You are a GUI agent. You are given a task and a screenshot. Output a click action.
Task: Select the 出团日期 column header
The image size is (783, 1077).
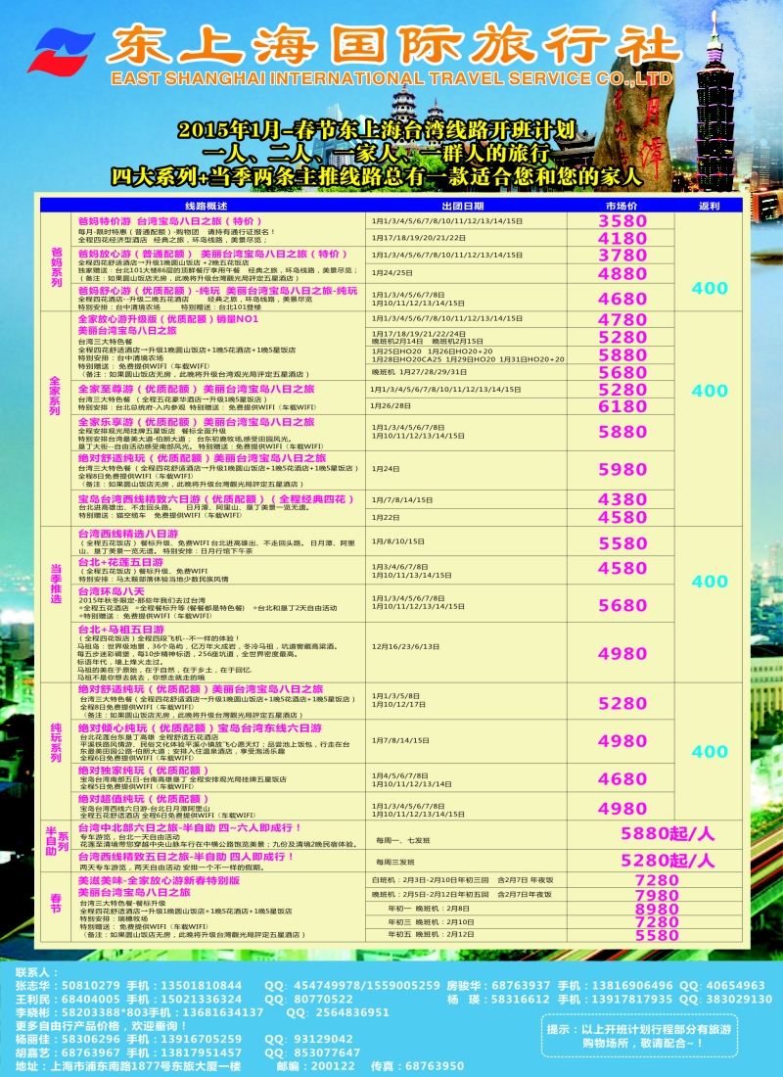point(463,206)
